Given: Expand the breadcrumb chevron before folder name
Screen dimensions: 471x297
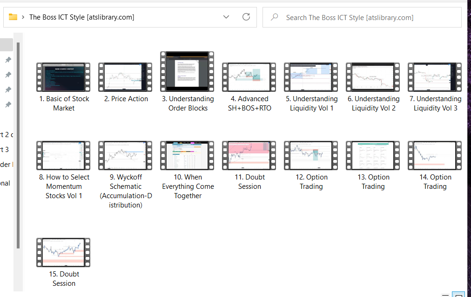Looking at the screenshot, I should tap(23, 17).
